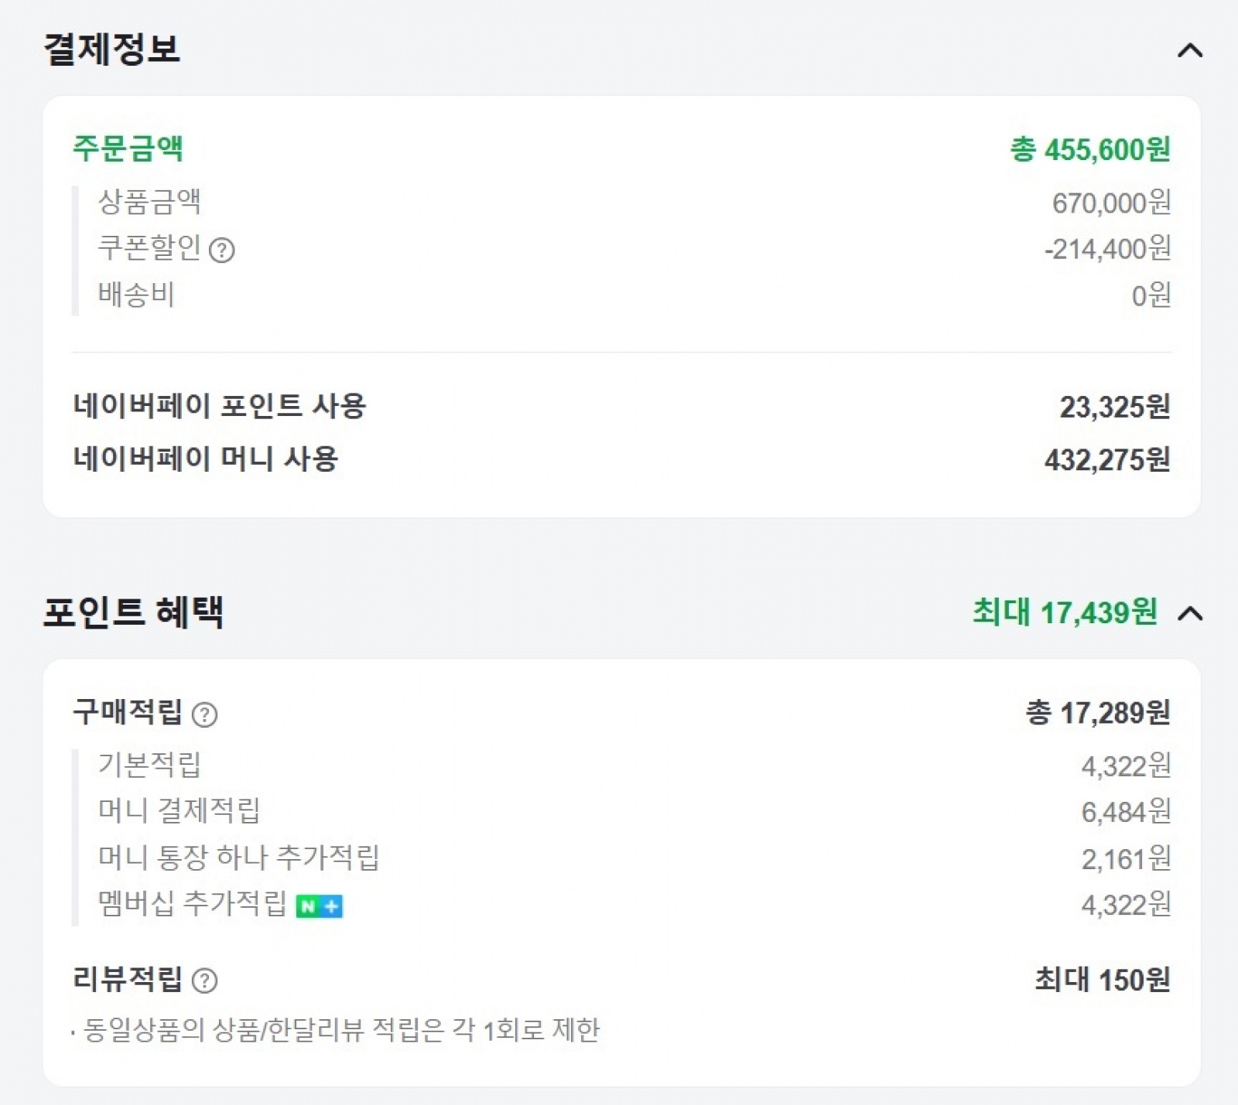Click the green 주문금액 label
This screenshot has height=1105, width=1238.
coord(128,148)
